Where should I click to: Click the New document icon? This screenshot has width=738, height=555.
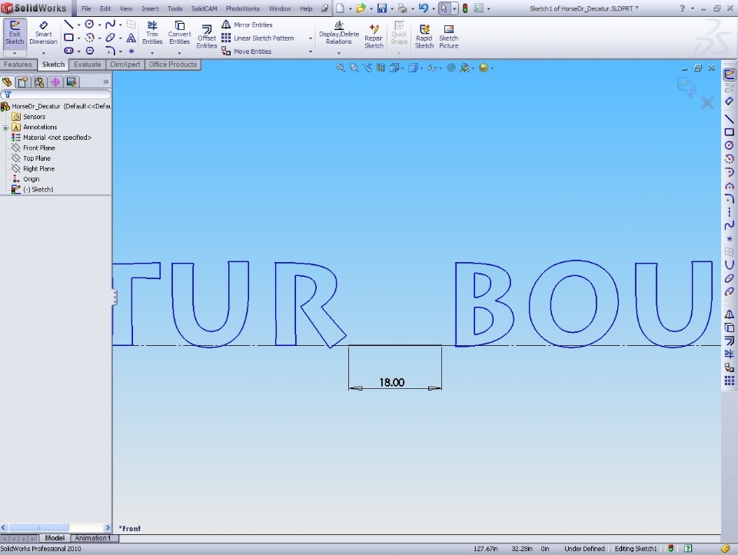(340, 8)
